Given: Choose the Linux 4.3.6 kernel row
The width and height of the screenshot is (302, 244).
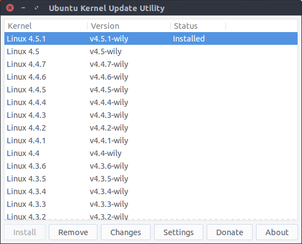Looking at the screenshot, I should [151, 166].
